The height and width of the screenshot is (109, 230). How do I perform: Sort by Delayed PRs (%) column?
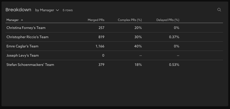point(168,20)
